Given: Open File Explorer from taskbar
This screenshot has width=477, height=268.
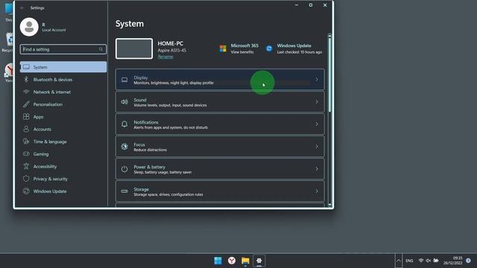Looking at the screenshot, I should click(245, 261).
